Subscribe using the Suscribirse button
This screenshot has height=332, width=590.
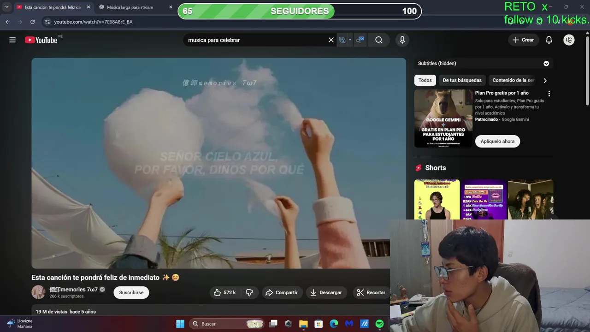(x=131, y=292)
